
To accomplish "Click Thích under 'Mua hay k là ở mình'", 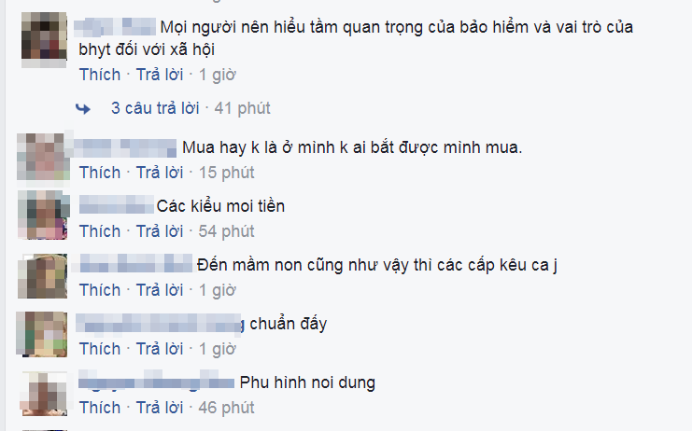I will [x=100, y=173].
